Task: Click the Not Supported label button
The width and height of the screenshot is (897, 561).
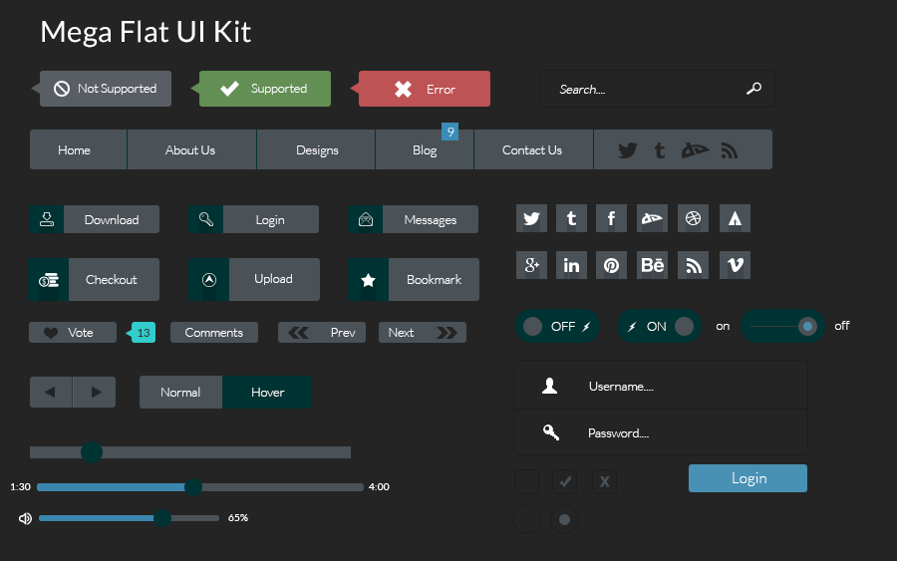Action: (x=106, y=89)
